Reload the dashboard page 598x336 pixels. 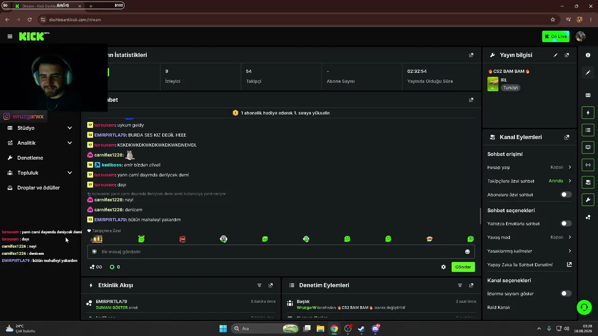coord(29,20)
